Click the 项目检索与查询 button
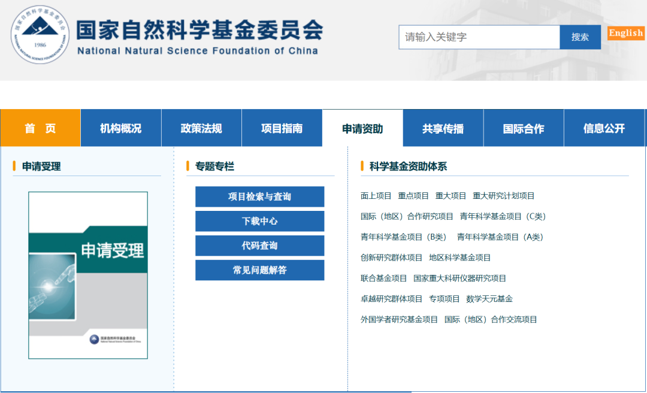 click(259, 196)
